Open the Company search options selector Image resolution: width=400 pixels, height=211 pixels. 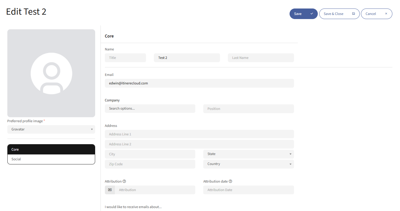[x=150, y=108]
